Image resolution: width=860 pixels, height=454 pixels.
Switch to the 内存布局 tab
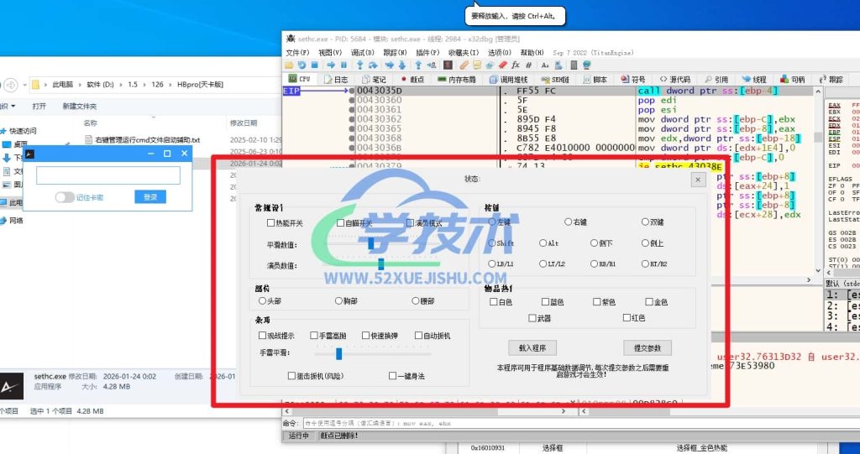456,80
